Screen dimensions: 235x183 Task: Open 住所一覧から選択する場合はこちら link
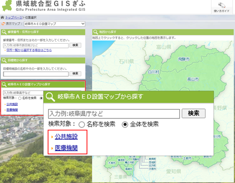tap(29, 50)
